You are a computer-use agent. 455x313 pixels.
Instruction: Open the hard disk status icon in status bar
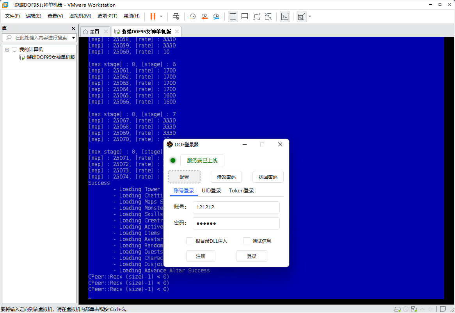click(397, 309)
